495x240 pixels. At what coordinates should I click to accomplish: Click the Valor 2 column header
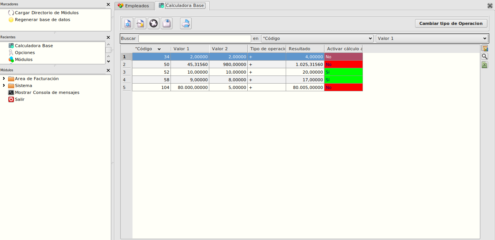coord(228,49)
